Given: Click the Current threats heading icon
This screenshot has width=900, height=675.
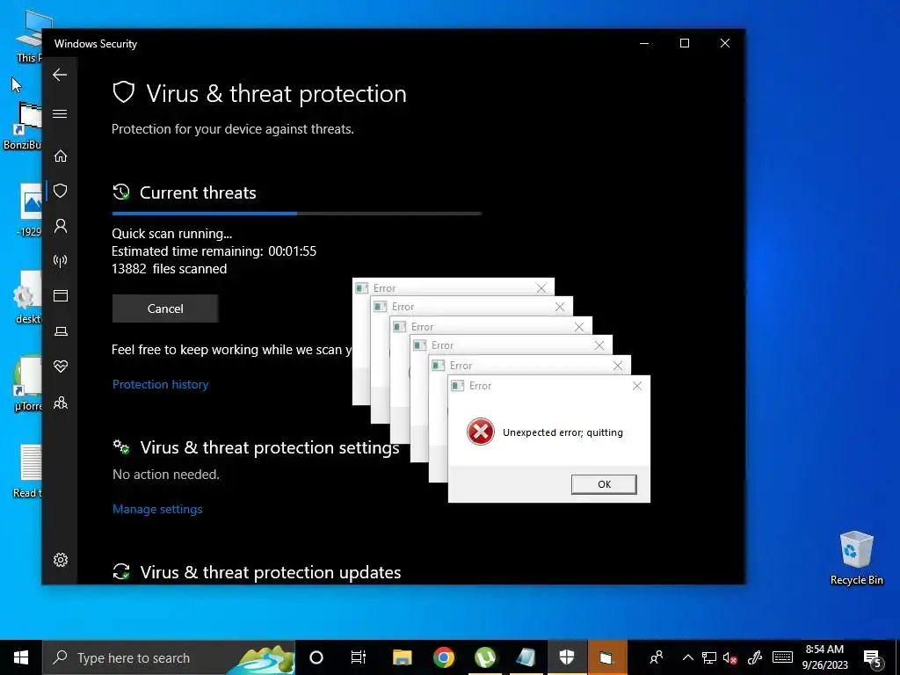Looking at the screenshot, I should 121,192.
